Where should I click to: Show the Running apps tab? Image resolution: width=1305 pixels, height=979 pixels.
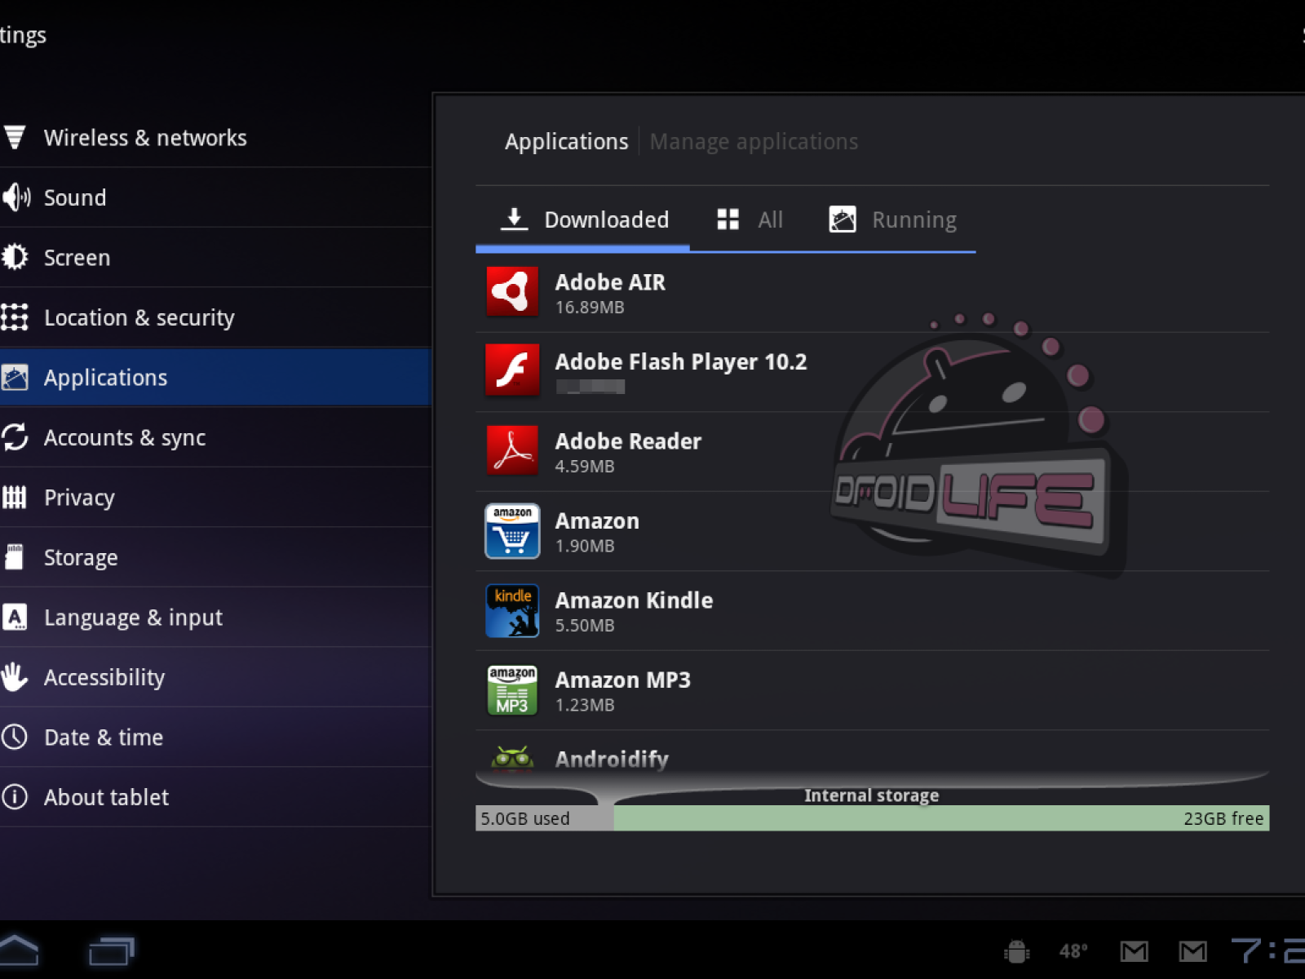(x=894, y=220)
